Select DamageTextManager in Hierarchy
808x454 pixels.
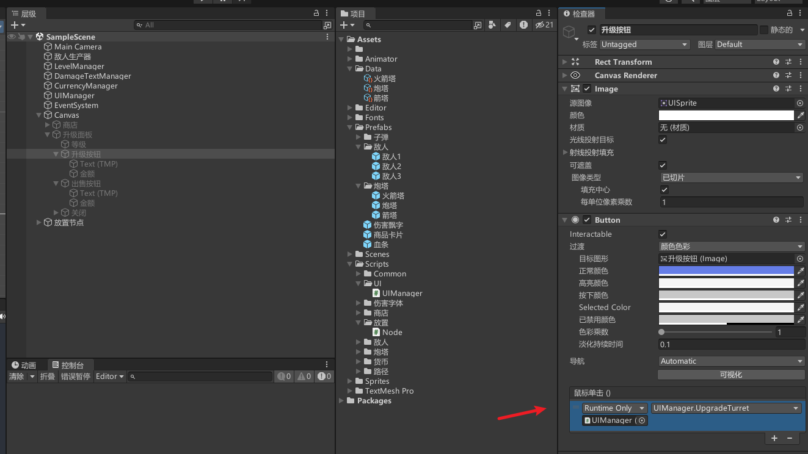pos(92,76)
